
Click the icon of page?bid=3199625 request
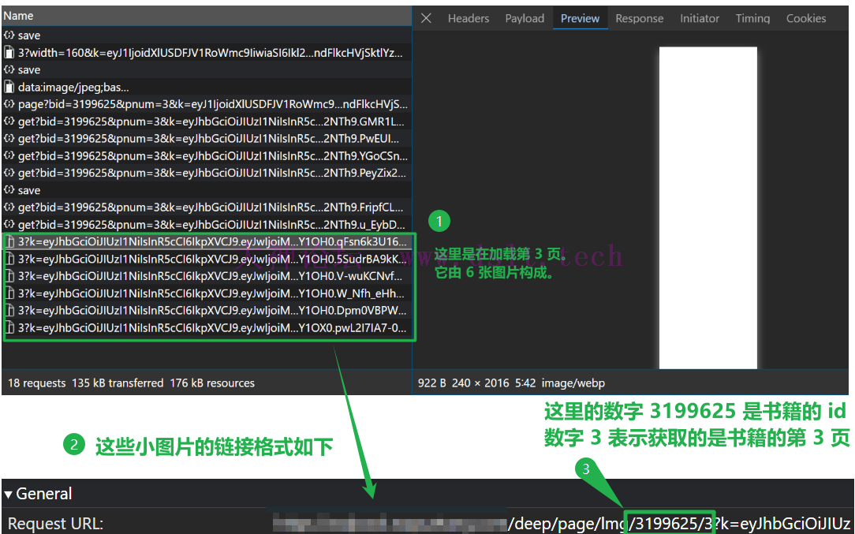tap(9, 104)
